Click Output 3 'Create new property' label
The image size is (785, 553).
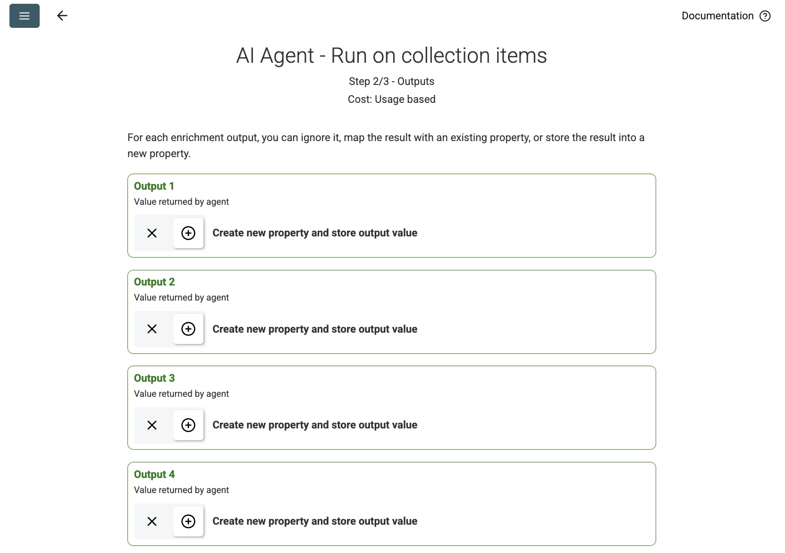[x=315, y=425]
